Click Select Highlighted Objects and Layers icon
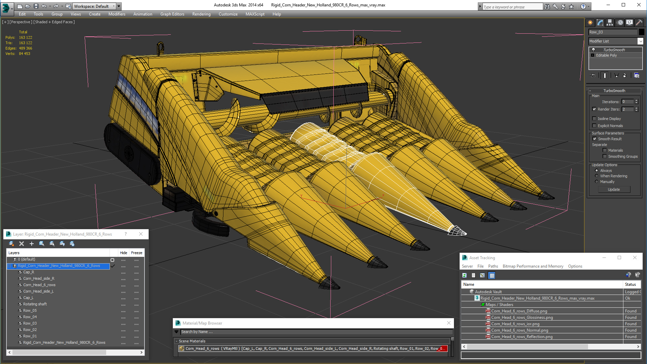 pos(42,244)
